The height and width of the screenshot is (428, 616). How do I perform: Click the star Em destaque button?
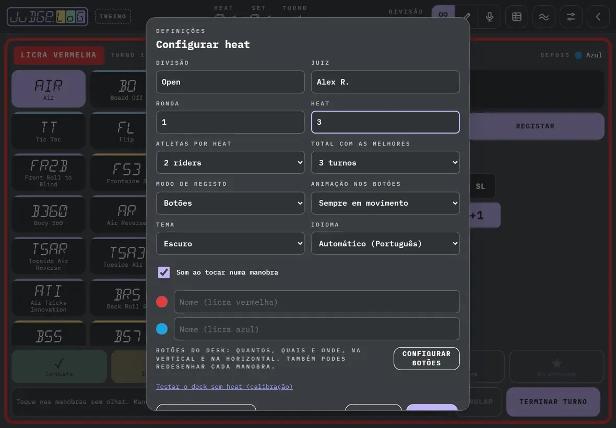point(556,366)
